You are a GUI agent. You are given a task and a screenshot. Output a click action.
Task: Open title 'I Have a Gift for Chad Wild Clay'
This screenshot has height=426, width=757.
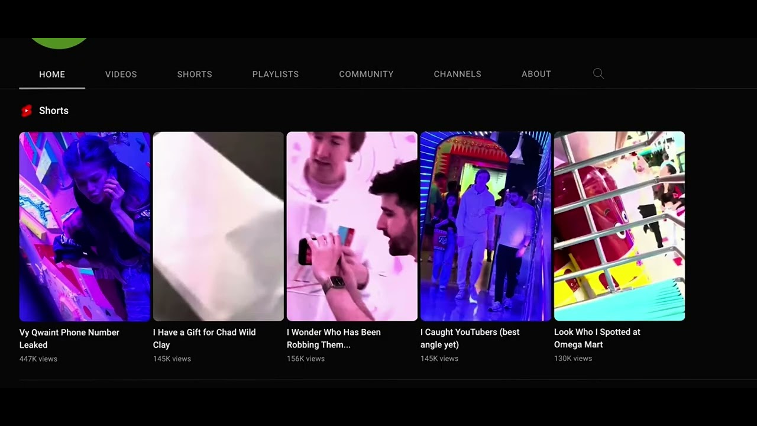click(x=204, y=338)
